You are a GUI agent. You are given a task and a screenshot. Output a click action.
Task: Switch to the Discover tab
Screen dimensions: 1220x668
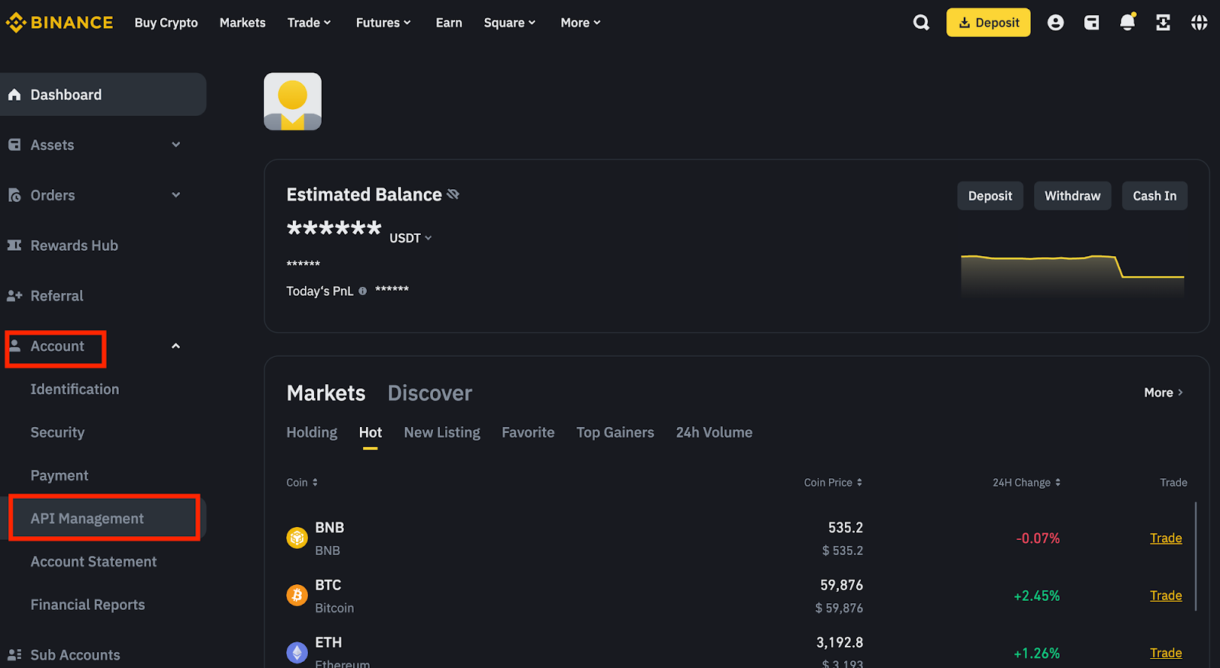click(x=430, y=393)
